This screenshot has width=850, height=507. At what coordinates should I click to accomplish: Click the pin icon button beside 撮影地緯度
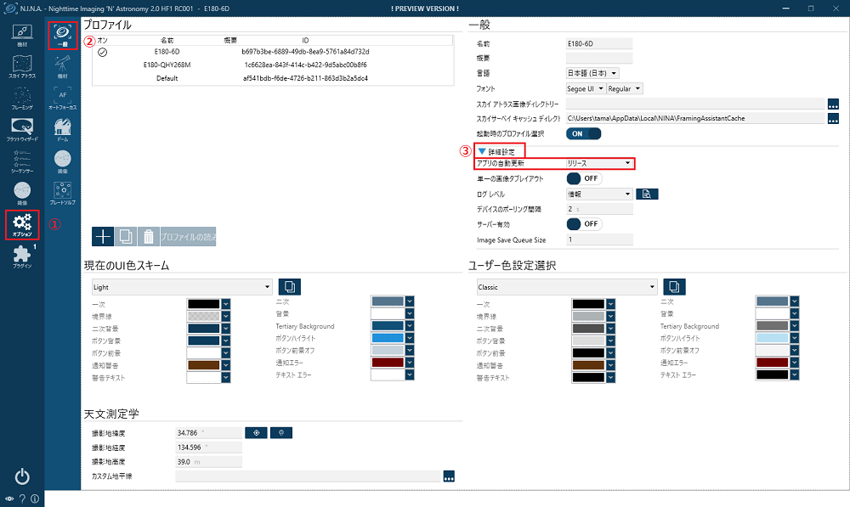pos(281,432)
